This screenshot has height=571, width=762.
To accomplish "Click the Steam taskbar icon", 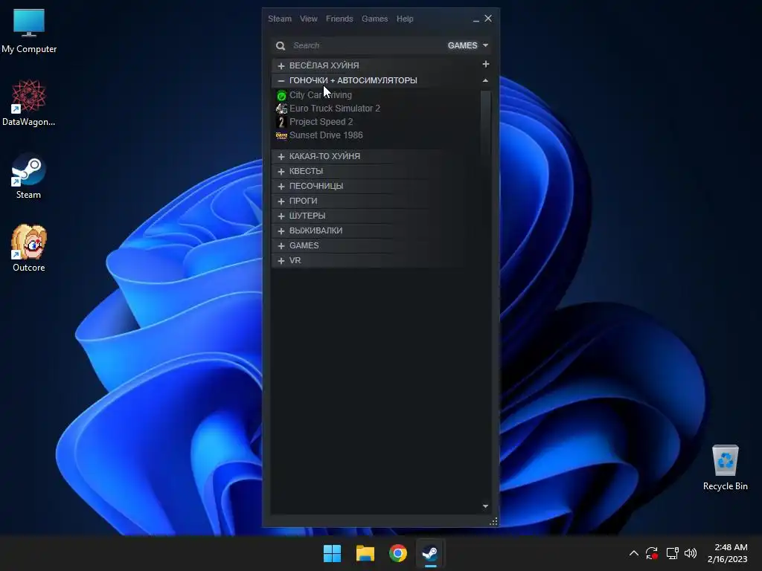I will tap(430, 553).
